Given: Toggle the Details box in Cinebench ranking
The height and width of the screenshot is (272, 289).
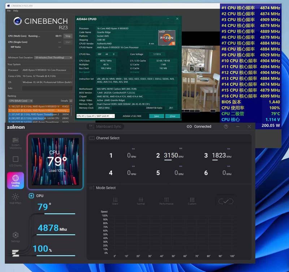Looking at the screenshot, I should point(71,101).
